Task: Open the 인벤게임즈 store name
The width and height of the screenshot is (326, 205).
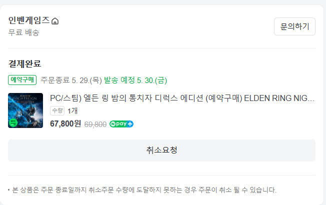Action: tap(29, 20)
